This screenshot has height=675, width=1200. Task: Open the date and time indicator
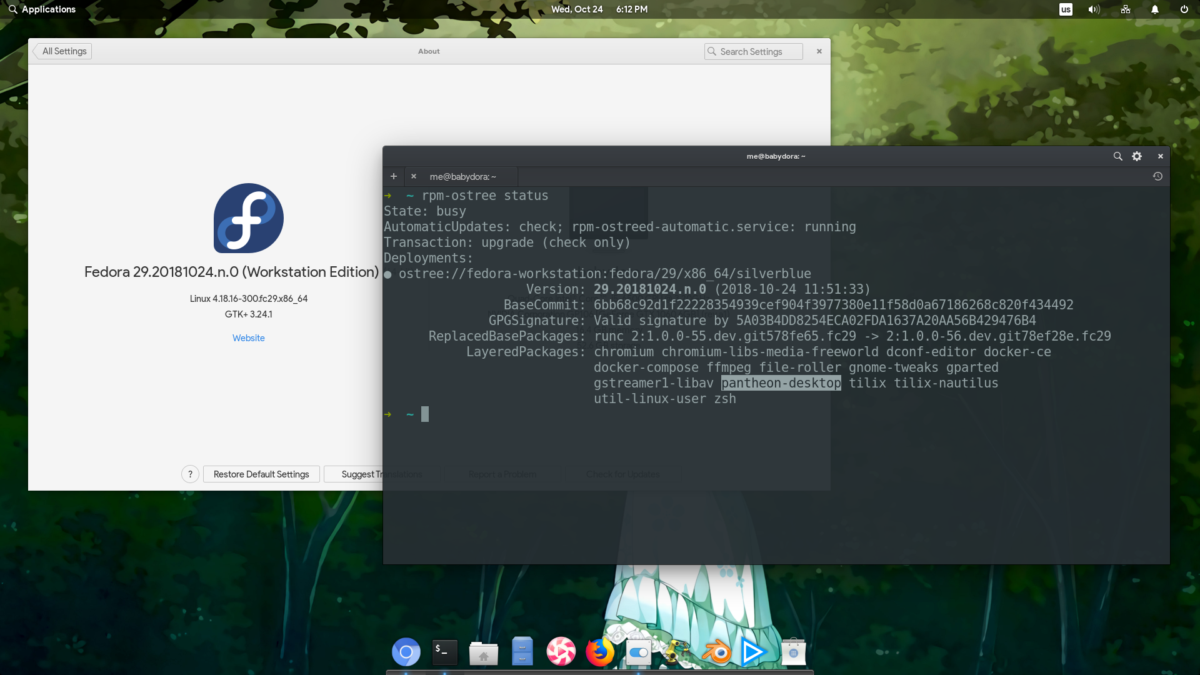599,9
